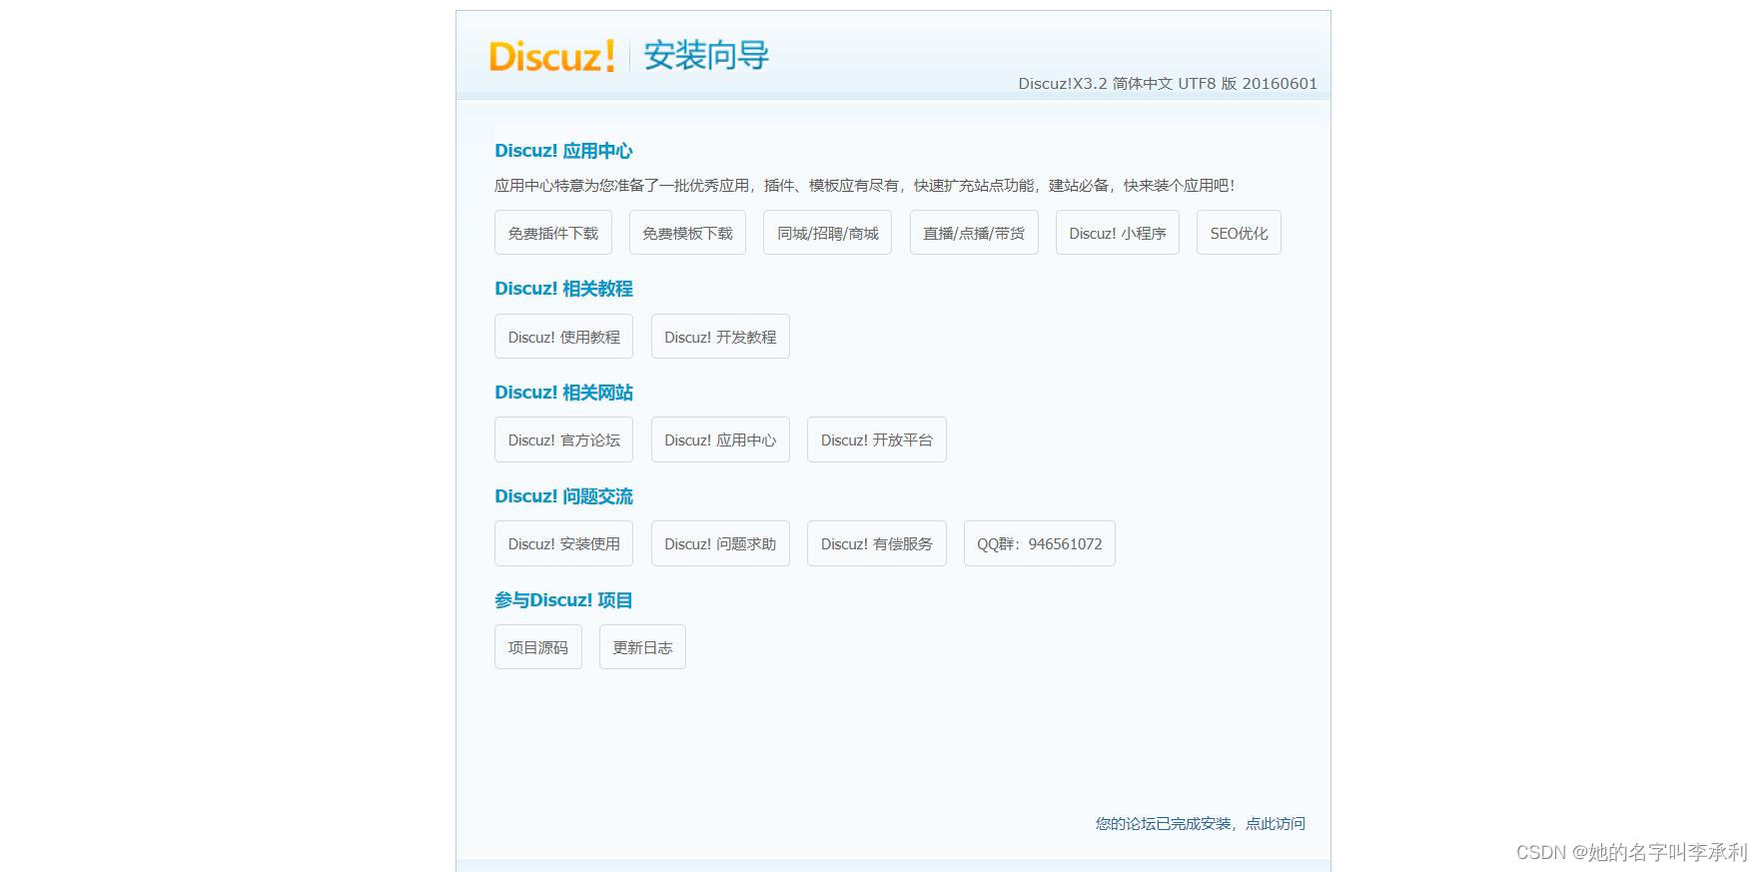This screenshot has width=1762, height=872.
Task: Click the Discuz! logo in the header
Action: click(551, 56)
